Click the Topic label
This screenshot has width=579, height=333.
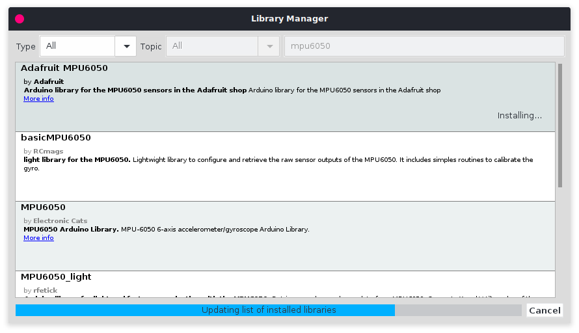(x=151, y=47)
